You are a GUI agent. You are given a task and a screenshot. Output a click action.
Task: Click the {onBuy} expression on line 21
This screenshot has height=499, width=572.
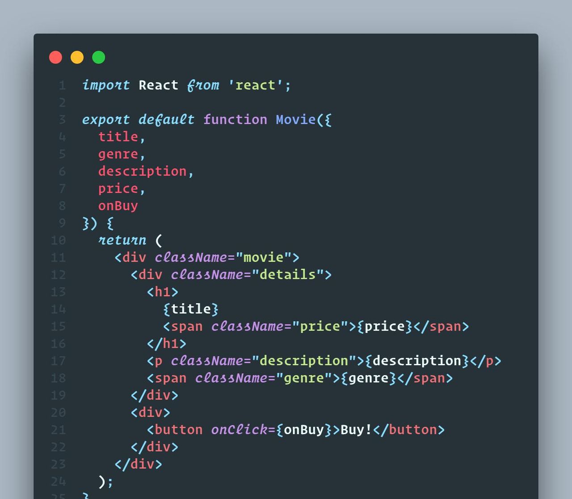click(x=304, y=430)
